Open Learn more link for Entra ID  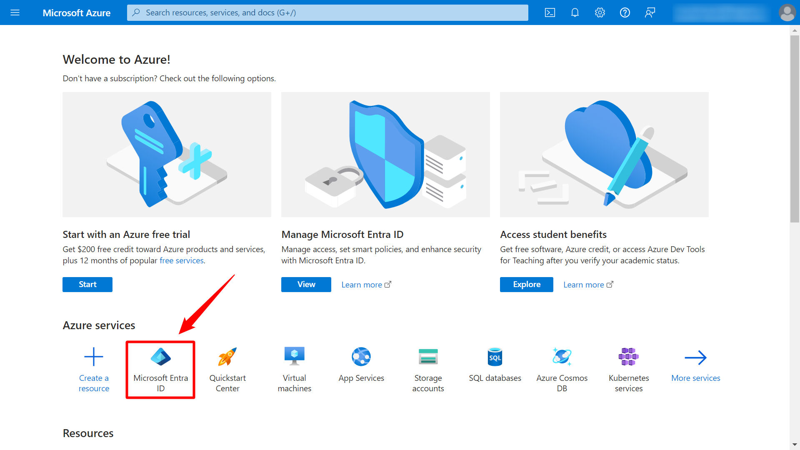tap(366, 285)
